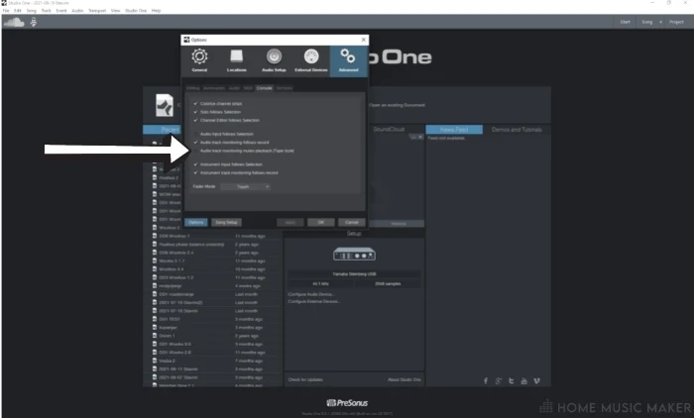This screenshot has height=418, width=694.
Task: Confirm with the OK button
Action: pos(321,222)
